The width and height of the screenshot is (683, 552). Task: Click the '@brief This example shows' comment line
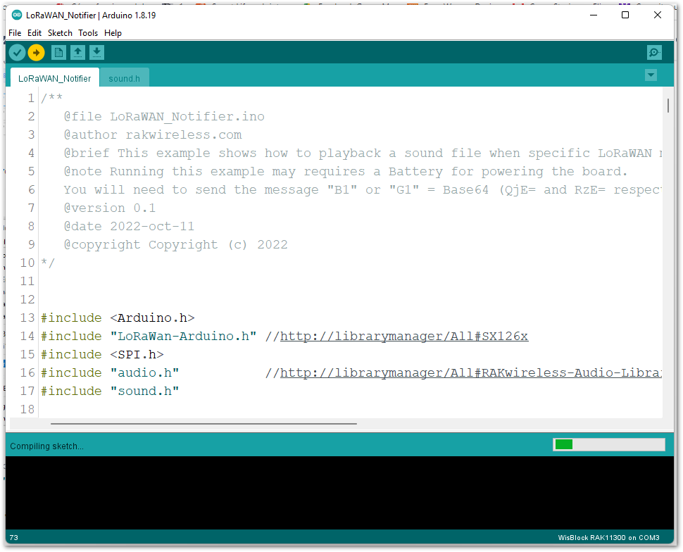tap(363, 153)
